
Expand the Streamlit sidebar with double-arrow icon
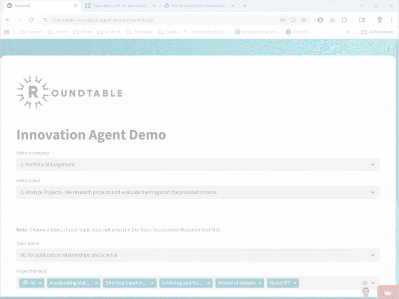[10, 49]
